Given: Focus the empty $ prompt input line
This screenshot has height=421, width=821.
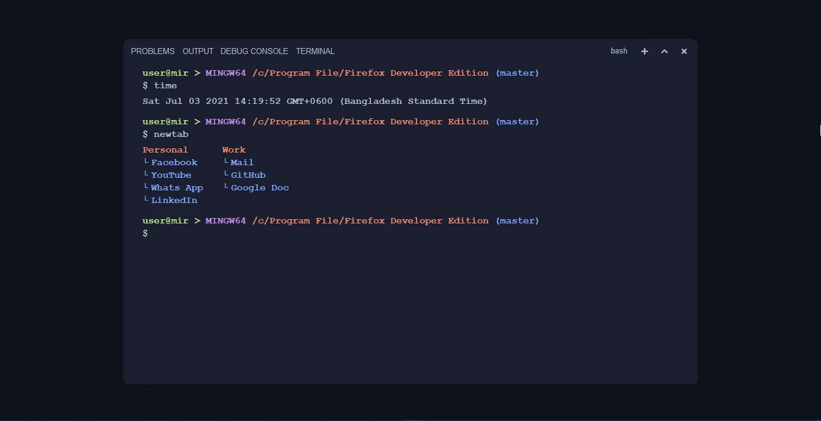Looking at the screenshot, I should (415, 233).
